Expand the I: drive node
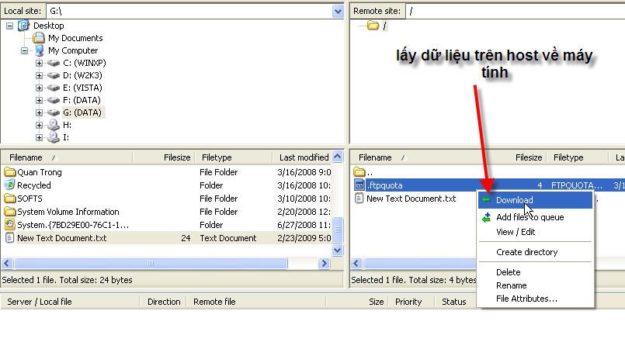The image size is (625, 342). pyautogui.click(x=39, y=137)
